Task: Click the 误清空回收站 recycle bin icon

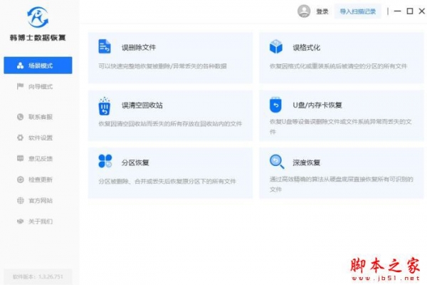Action: pyautogui.click(x=105, y=106)
